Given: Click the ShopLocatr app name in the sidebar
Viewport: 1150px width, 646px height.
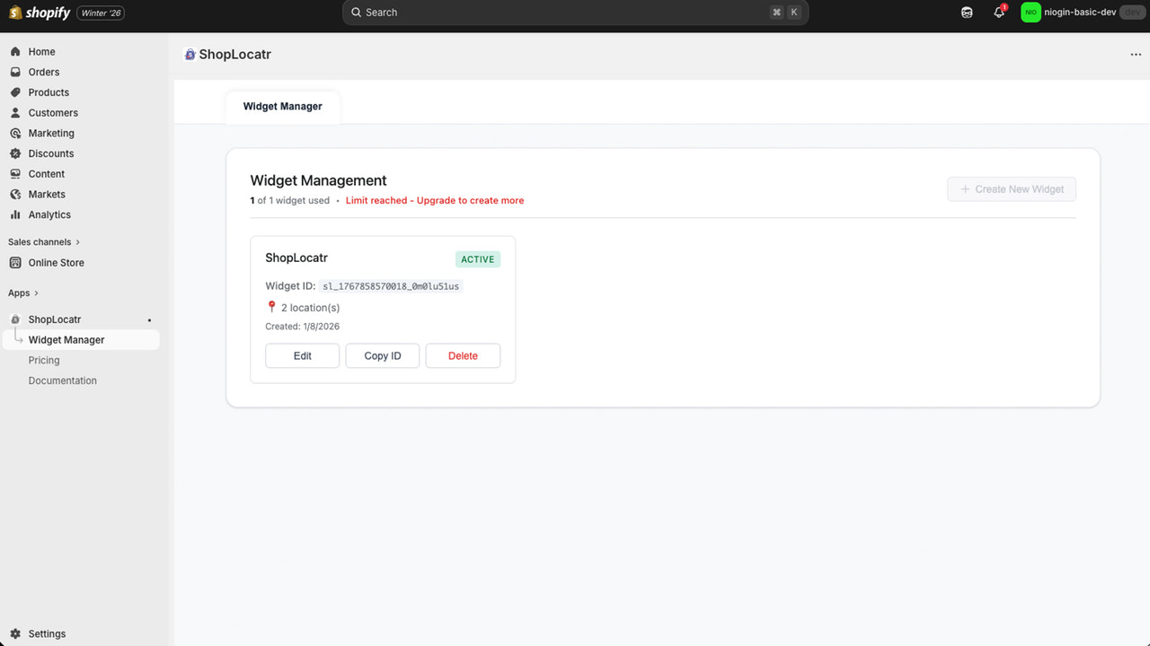Looking at the screenshot, I should tap(55, 319).
